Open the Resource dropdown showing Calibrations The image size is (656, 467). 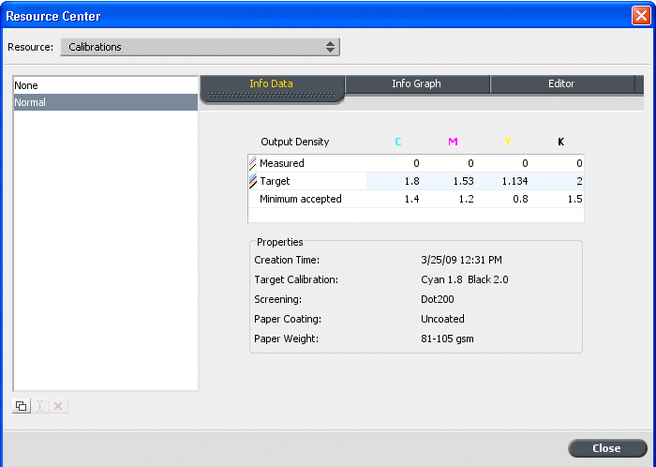200,47
